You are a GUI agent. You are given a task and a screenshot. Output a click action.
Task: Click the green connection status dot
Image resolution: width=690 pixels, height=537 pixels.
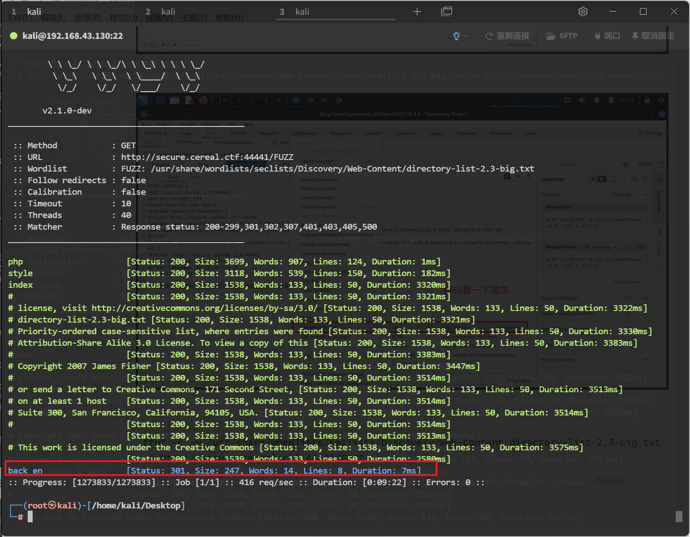pos(13,36)
